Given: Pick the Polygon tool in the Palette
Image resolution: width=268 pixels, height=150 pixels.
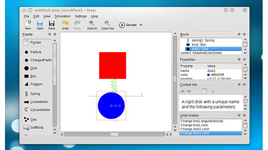Looking at the screenshot, I should point(26,84).
